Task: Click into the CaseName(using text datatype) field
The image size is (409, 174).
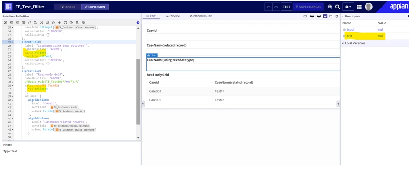Action: coord(243,66)
